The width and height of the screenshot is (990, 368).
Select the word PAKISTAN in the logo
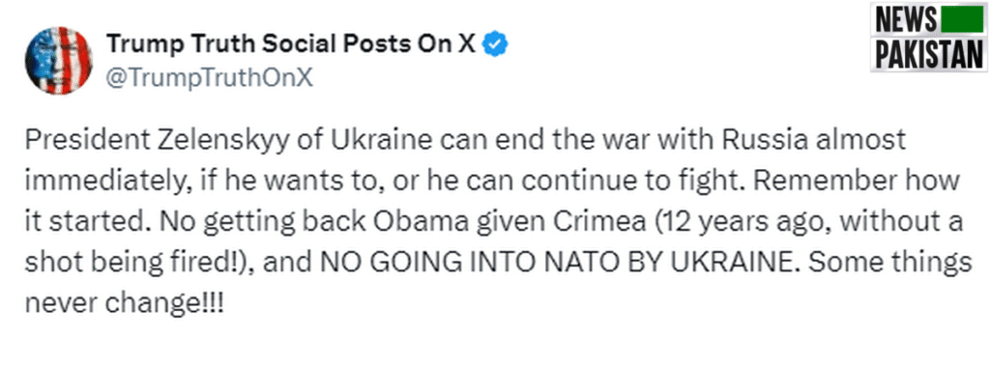(x=929, y=54)
